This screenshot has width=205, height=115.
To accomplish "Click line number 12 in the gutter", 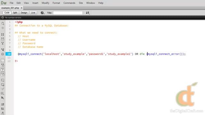I will pos(9,61).
